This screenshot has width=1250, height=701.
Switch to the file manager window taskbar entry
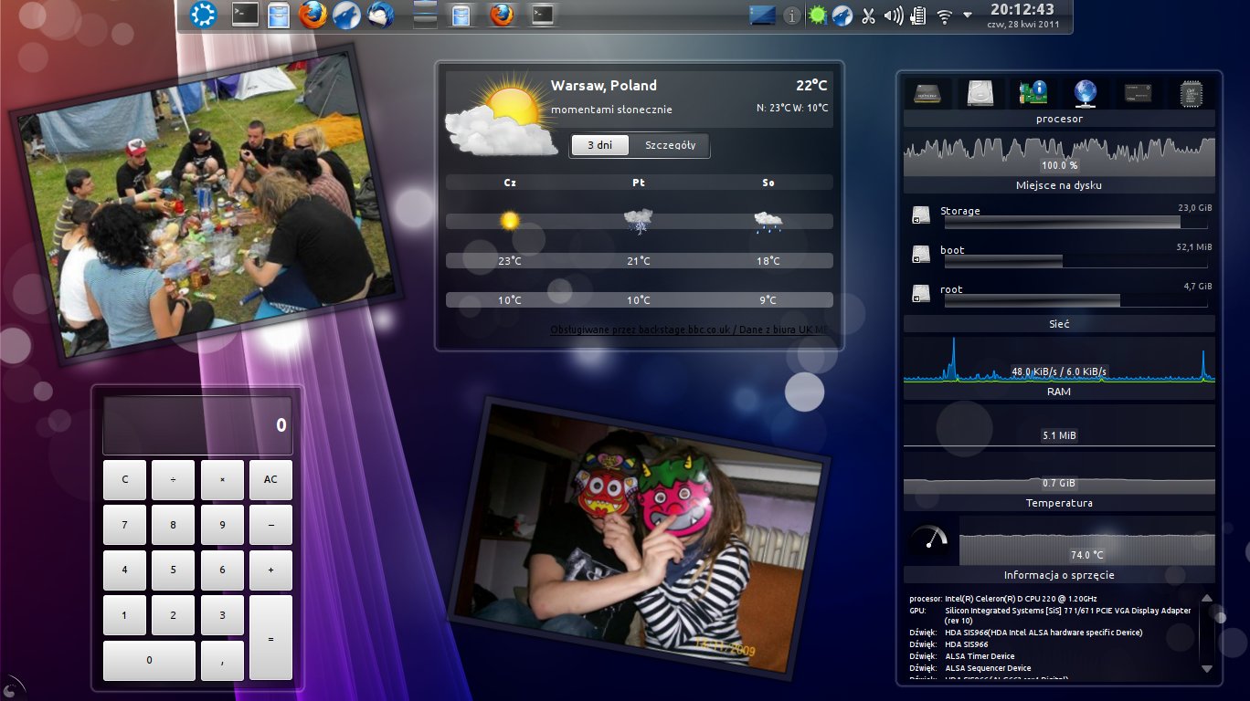(x=461, y=15)
